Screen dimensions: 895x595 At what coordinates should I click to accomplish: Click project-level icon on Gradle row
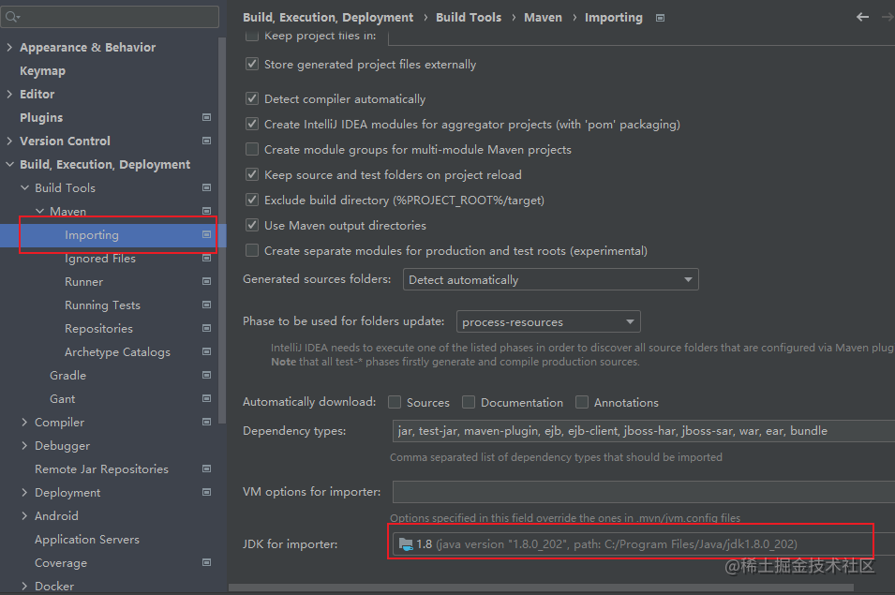pos(206,375)
